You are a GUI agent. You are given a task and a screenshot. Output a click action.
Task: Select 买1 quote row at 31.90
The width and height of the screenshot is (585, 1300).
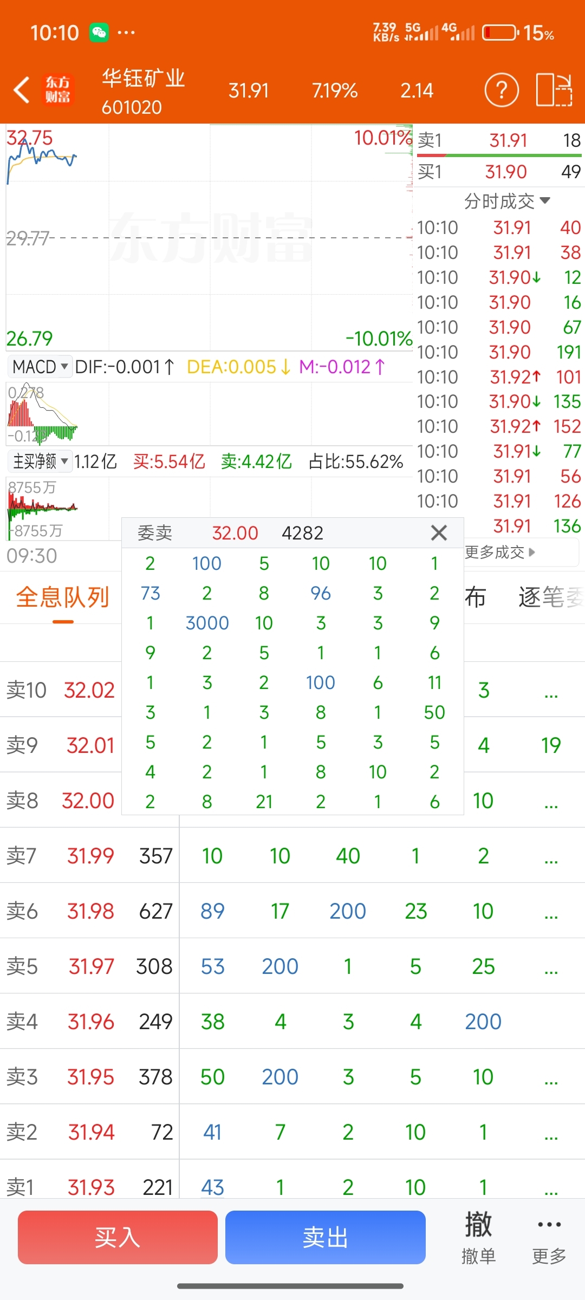coord(499,172)
